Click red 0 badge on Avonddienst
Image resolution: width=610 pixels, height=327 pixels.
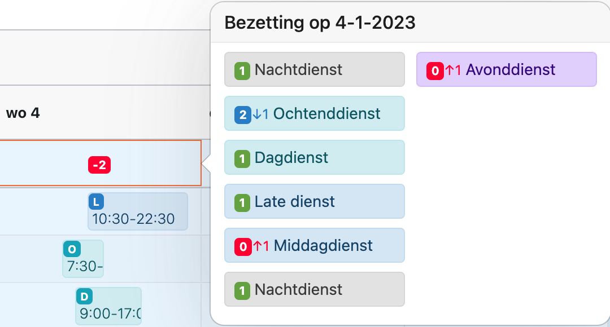[x=435, y=71]
